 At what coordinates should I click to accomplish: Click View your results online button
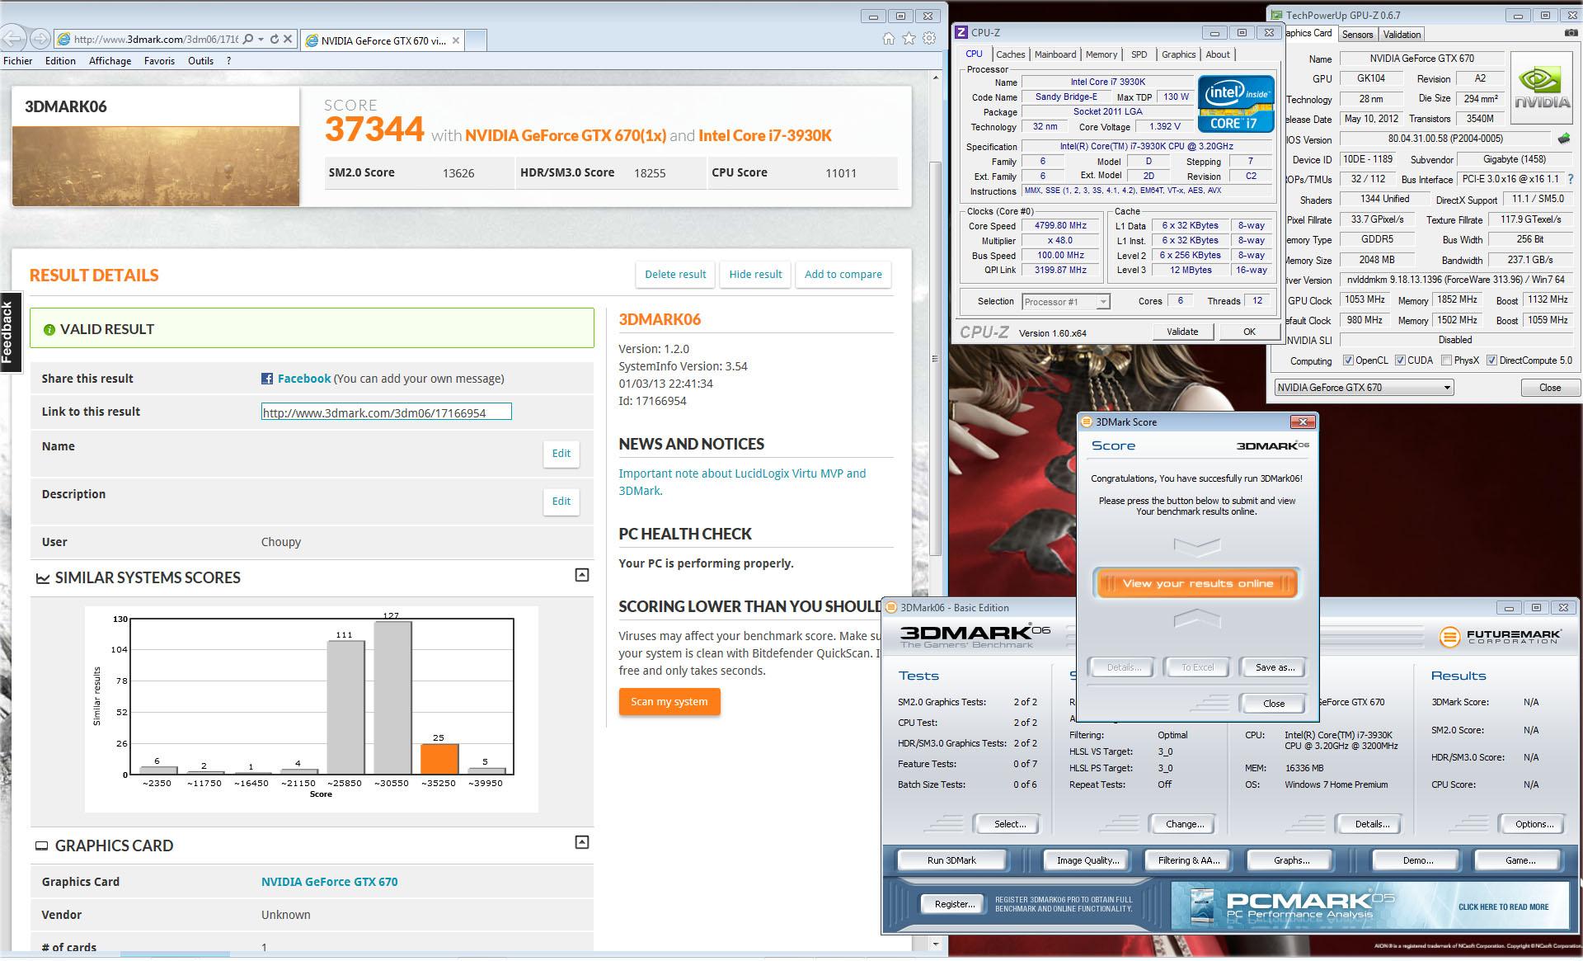[1197, 583]
